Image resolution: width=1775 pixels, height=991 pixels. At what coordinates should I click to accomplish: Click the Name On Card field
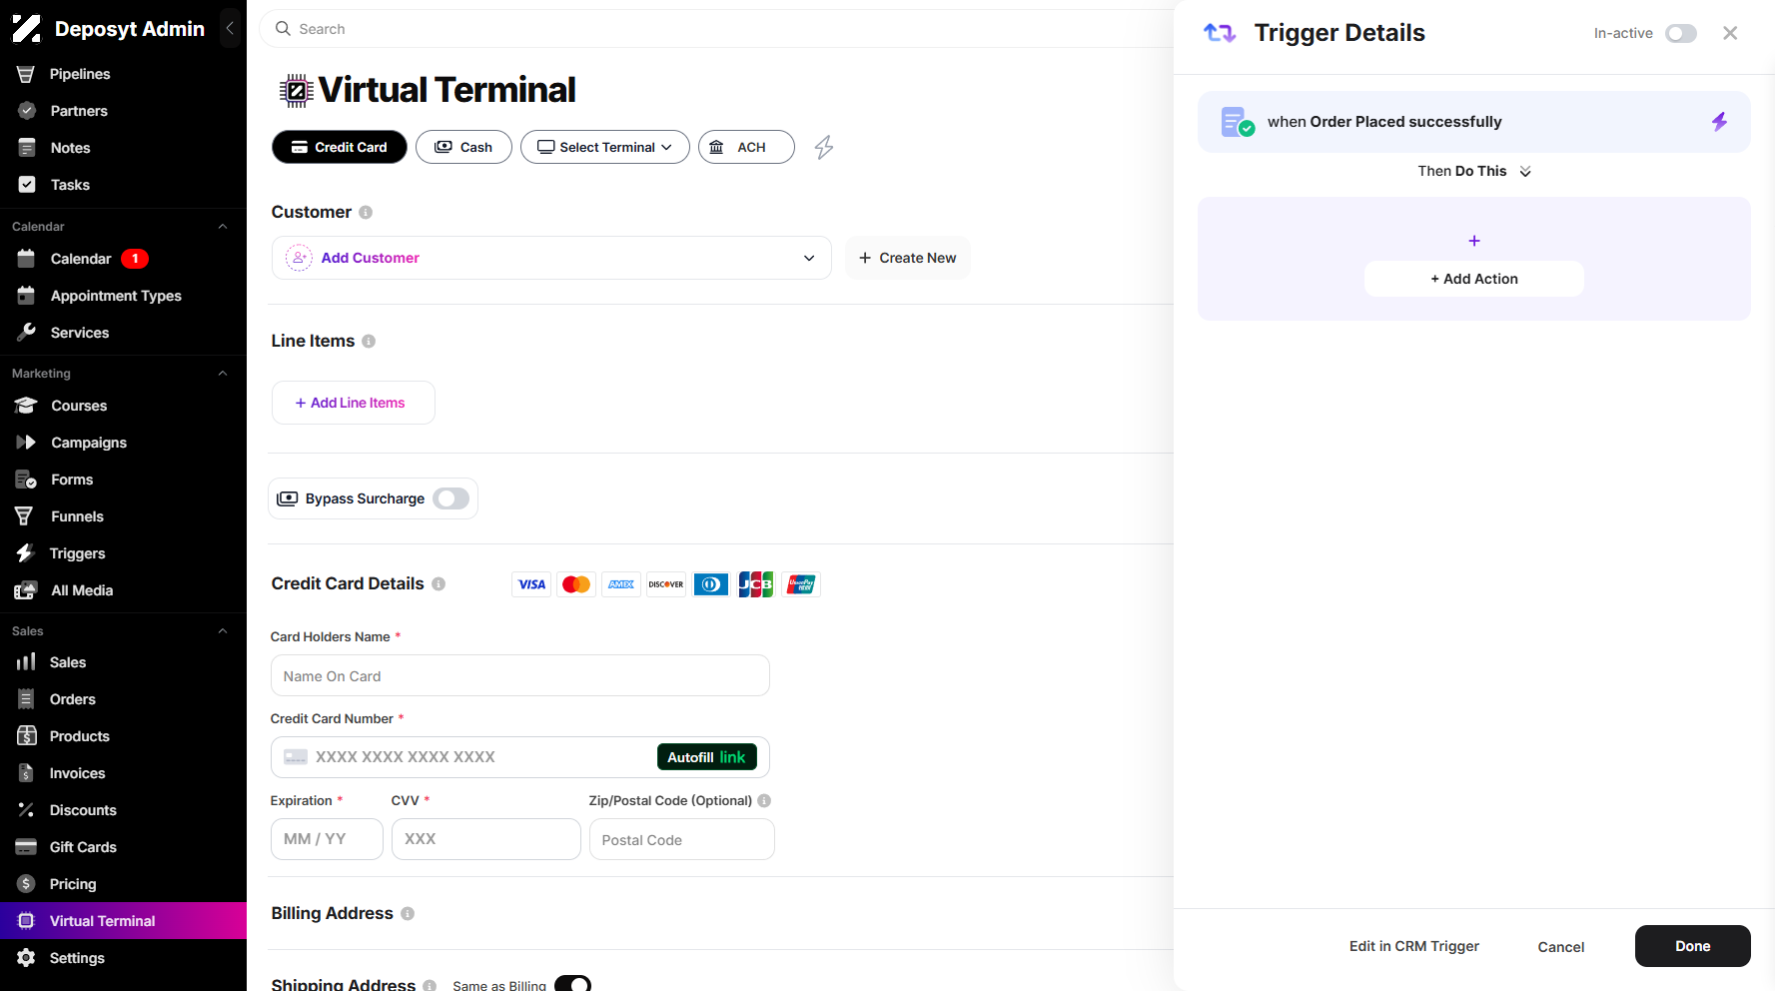pos(519,676)
